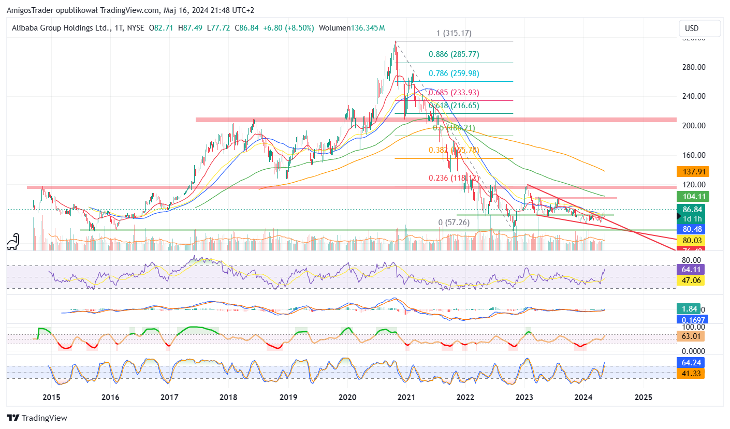This screenshot has height=429, width=730.
Task: Click the green 104.11 price tag
Action: [x=692, y=196]
